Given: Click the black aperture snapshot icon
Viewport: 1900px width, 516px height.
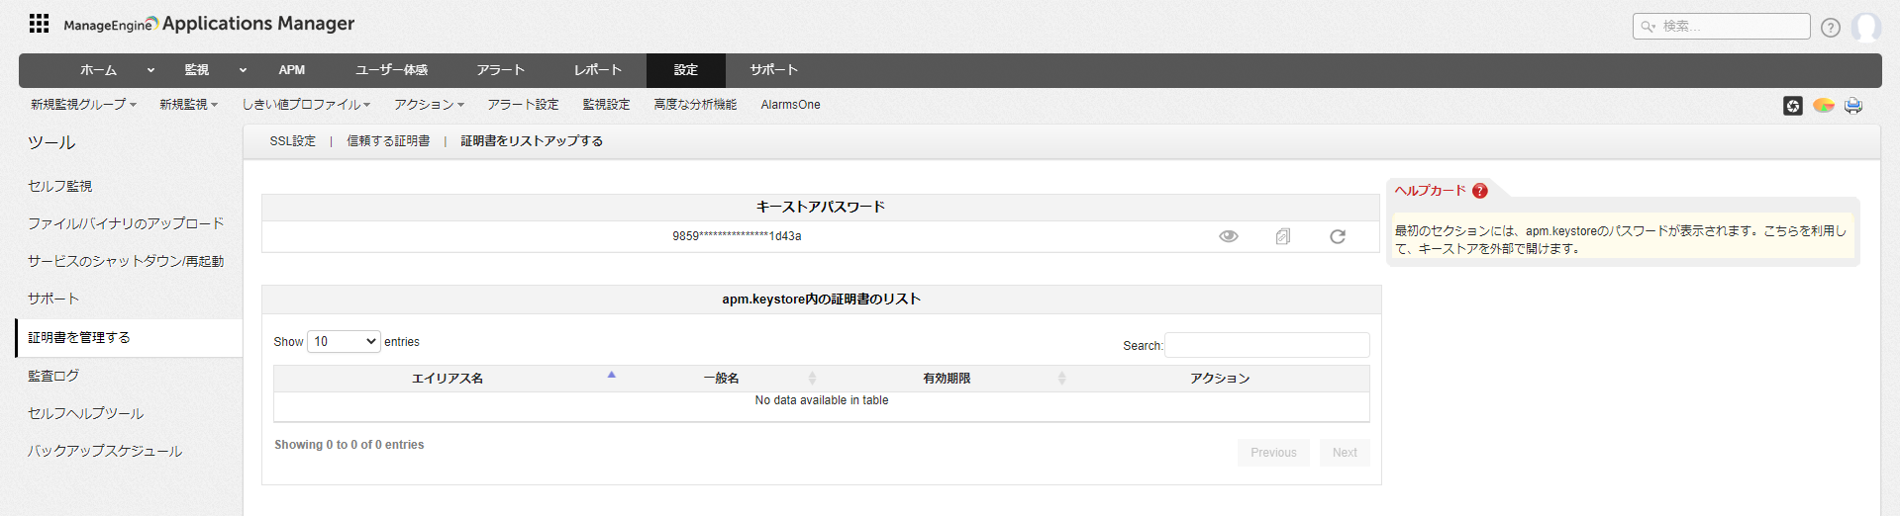Looking at the screenshot, I should click(x=1793, y=106).
